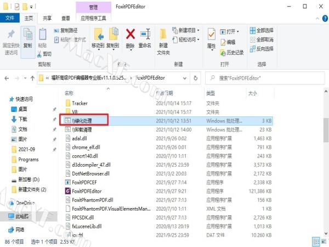The height and width of the screenshot is (247, 329).
Task: Click the Properties checkmark icon
Action: [x=211, y=34]
